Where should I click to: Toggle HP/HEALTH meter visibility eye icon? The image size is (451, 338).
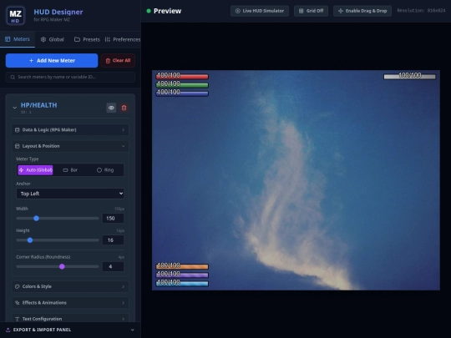click(x=111, y=108)
